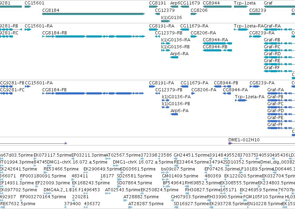Screen dimensions: 295x209
Task: Select the CG8944-PA protein label
Action: click(x=235, y=90)
